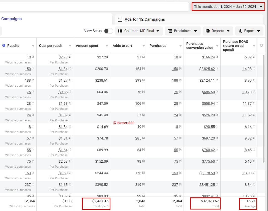Open the Adds to cart column arrow
Viewport: 268px width, 211px height.
(x=143, y=46)
